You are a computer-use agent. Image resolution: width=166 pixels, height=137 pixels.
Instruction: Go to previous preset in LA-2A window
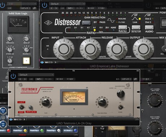[x=20, y=79]
